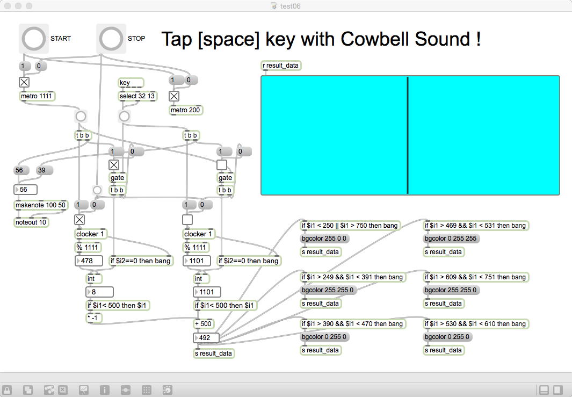572x397 pixels.
Task: Select the select 32 13 object
Action: coord(137,96)
